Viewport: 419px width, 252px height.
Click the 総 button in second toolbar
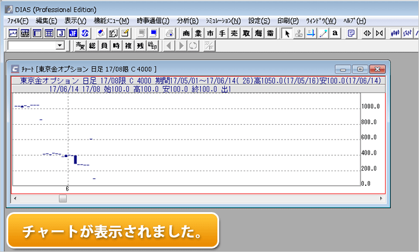pyautogui.click(x=92, y=46)
